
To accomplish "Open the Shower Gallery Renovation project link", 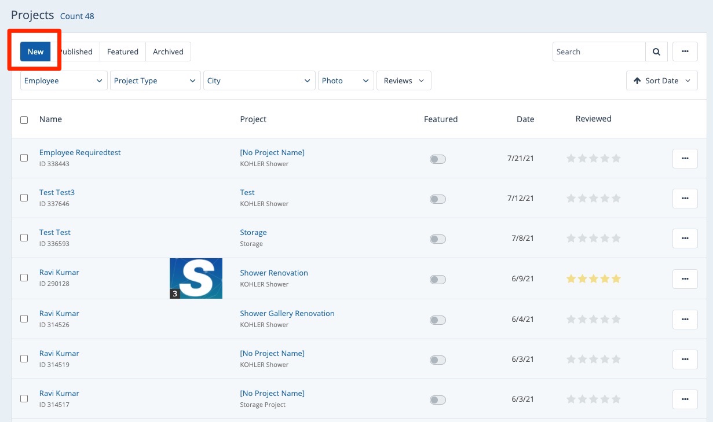I will tap(287, 313).
